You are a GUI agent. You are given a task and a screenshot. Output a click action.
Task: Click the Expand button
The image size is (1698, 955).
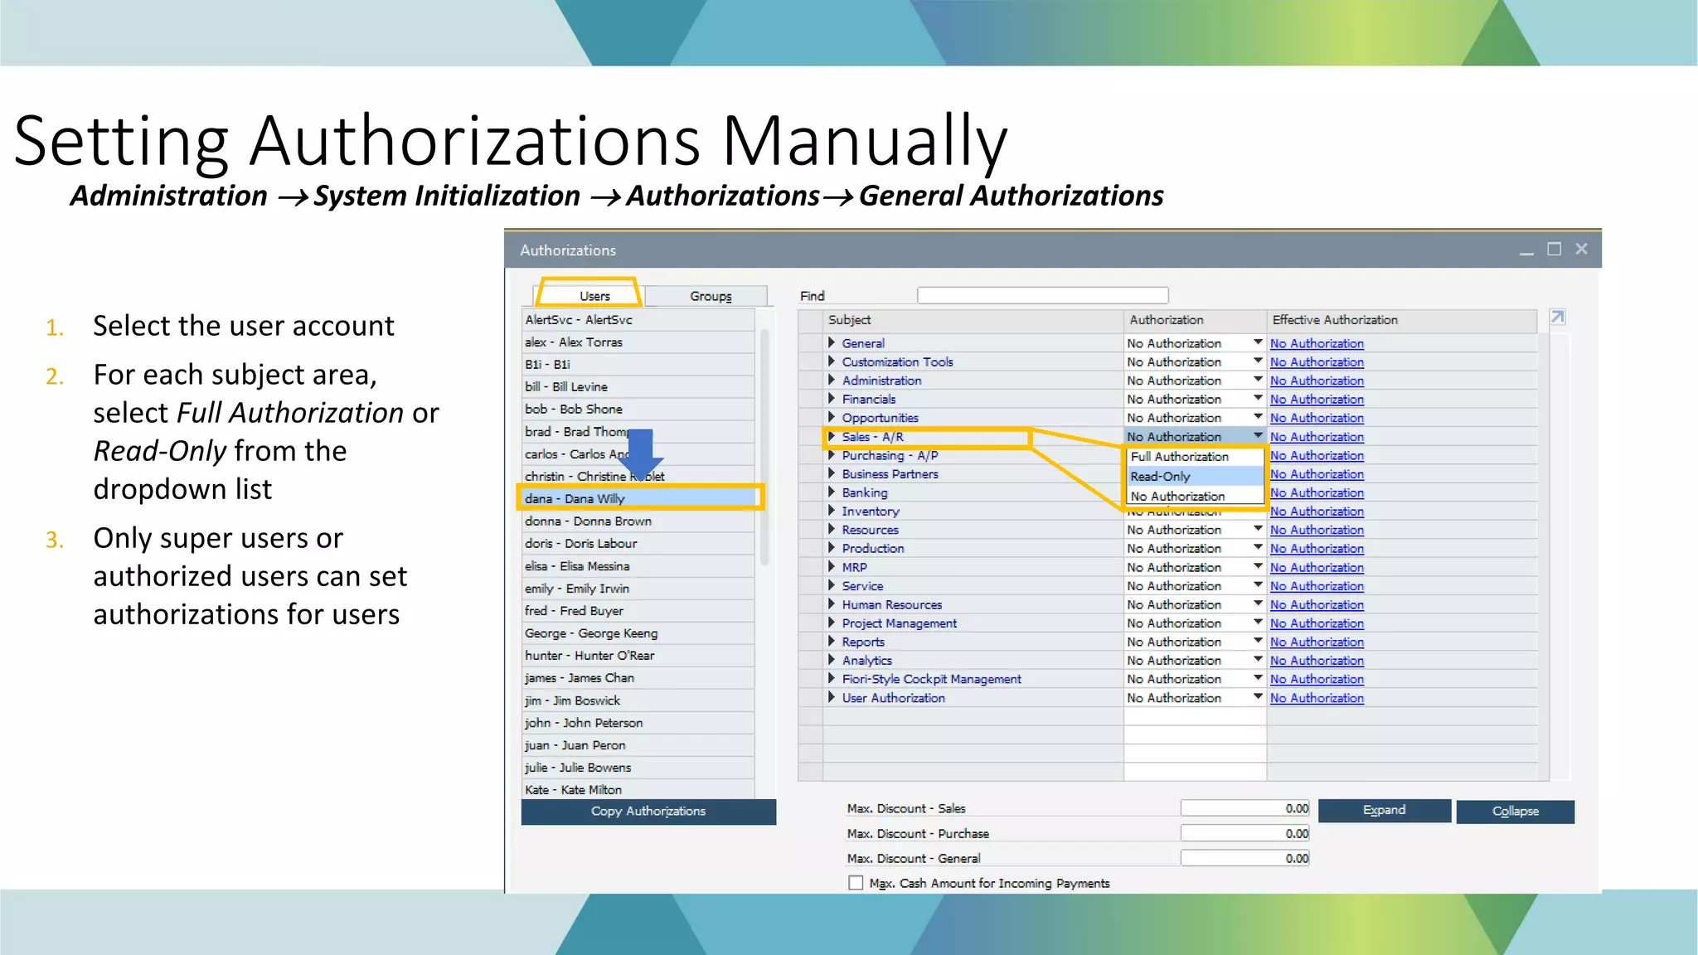tap(1385, 811)
